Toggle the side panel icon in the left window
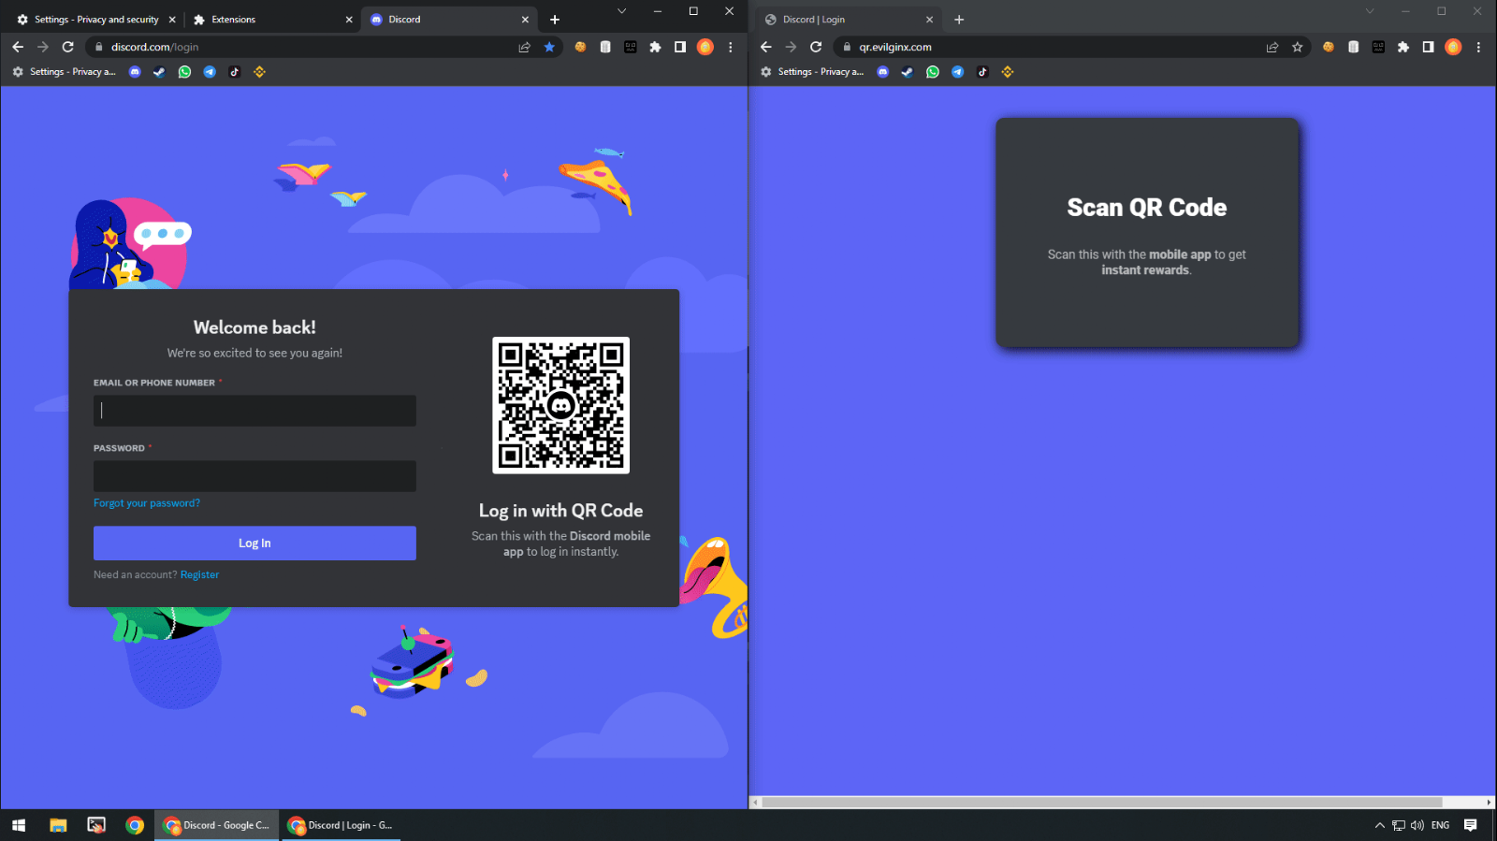1497x841 pixels. [680, 47]
